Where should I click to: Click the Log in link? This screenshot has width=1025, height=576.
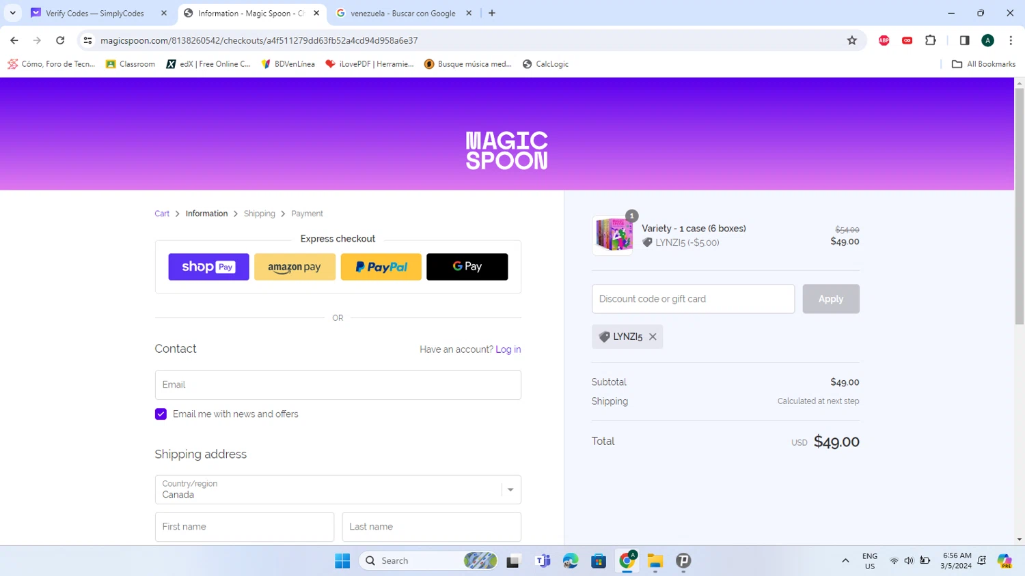pyautogui.click(x=508, y=349)
